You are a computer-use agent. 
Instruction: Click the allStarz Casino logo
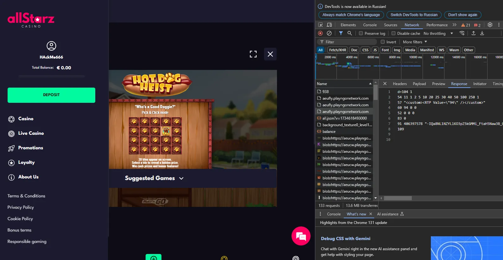[x=31, y=20]
